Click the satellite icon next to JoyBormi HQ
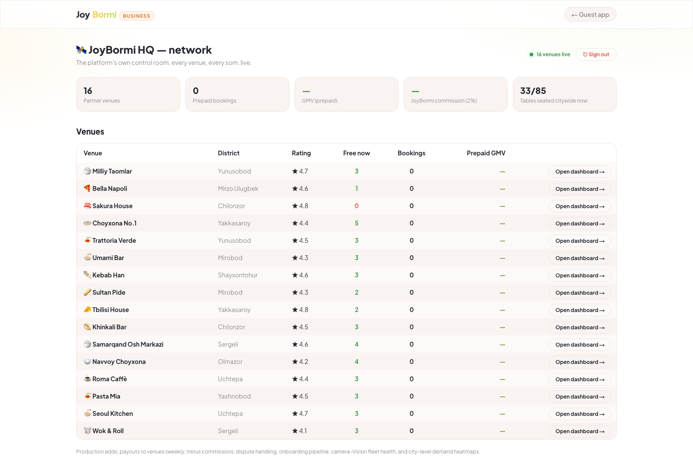Image resolution: width=693 pixels, height=476 pixels. (81, 50)
